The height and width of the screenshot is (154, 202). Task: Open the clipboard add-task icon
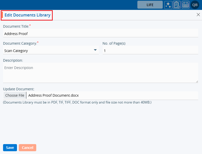tap(177, 5)
